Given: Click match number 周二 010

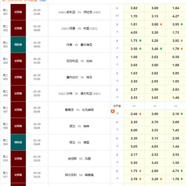Looking at the screenshot, I should 5,158.
